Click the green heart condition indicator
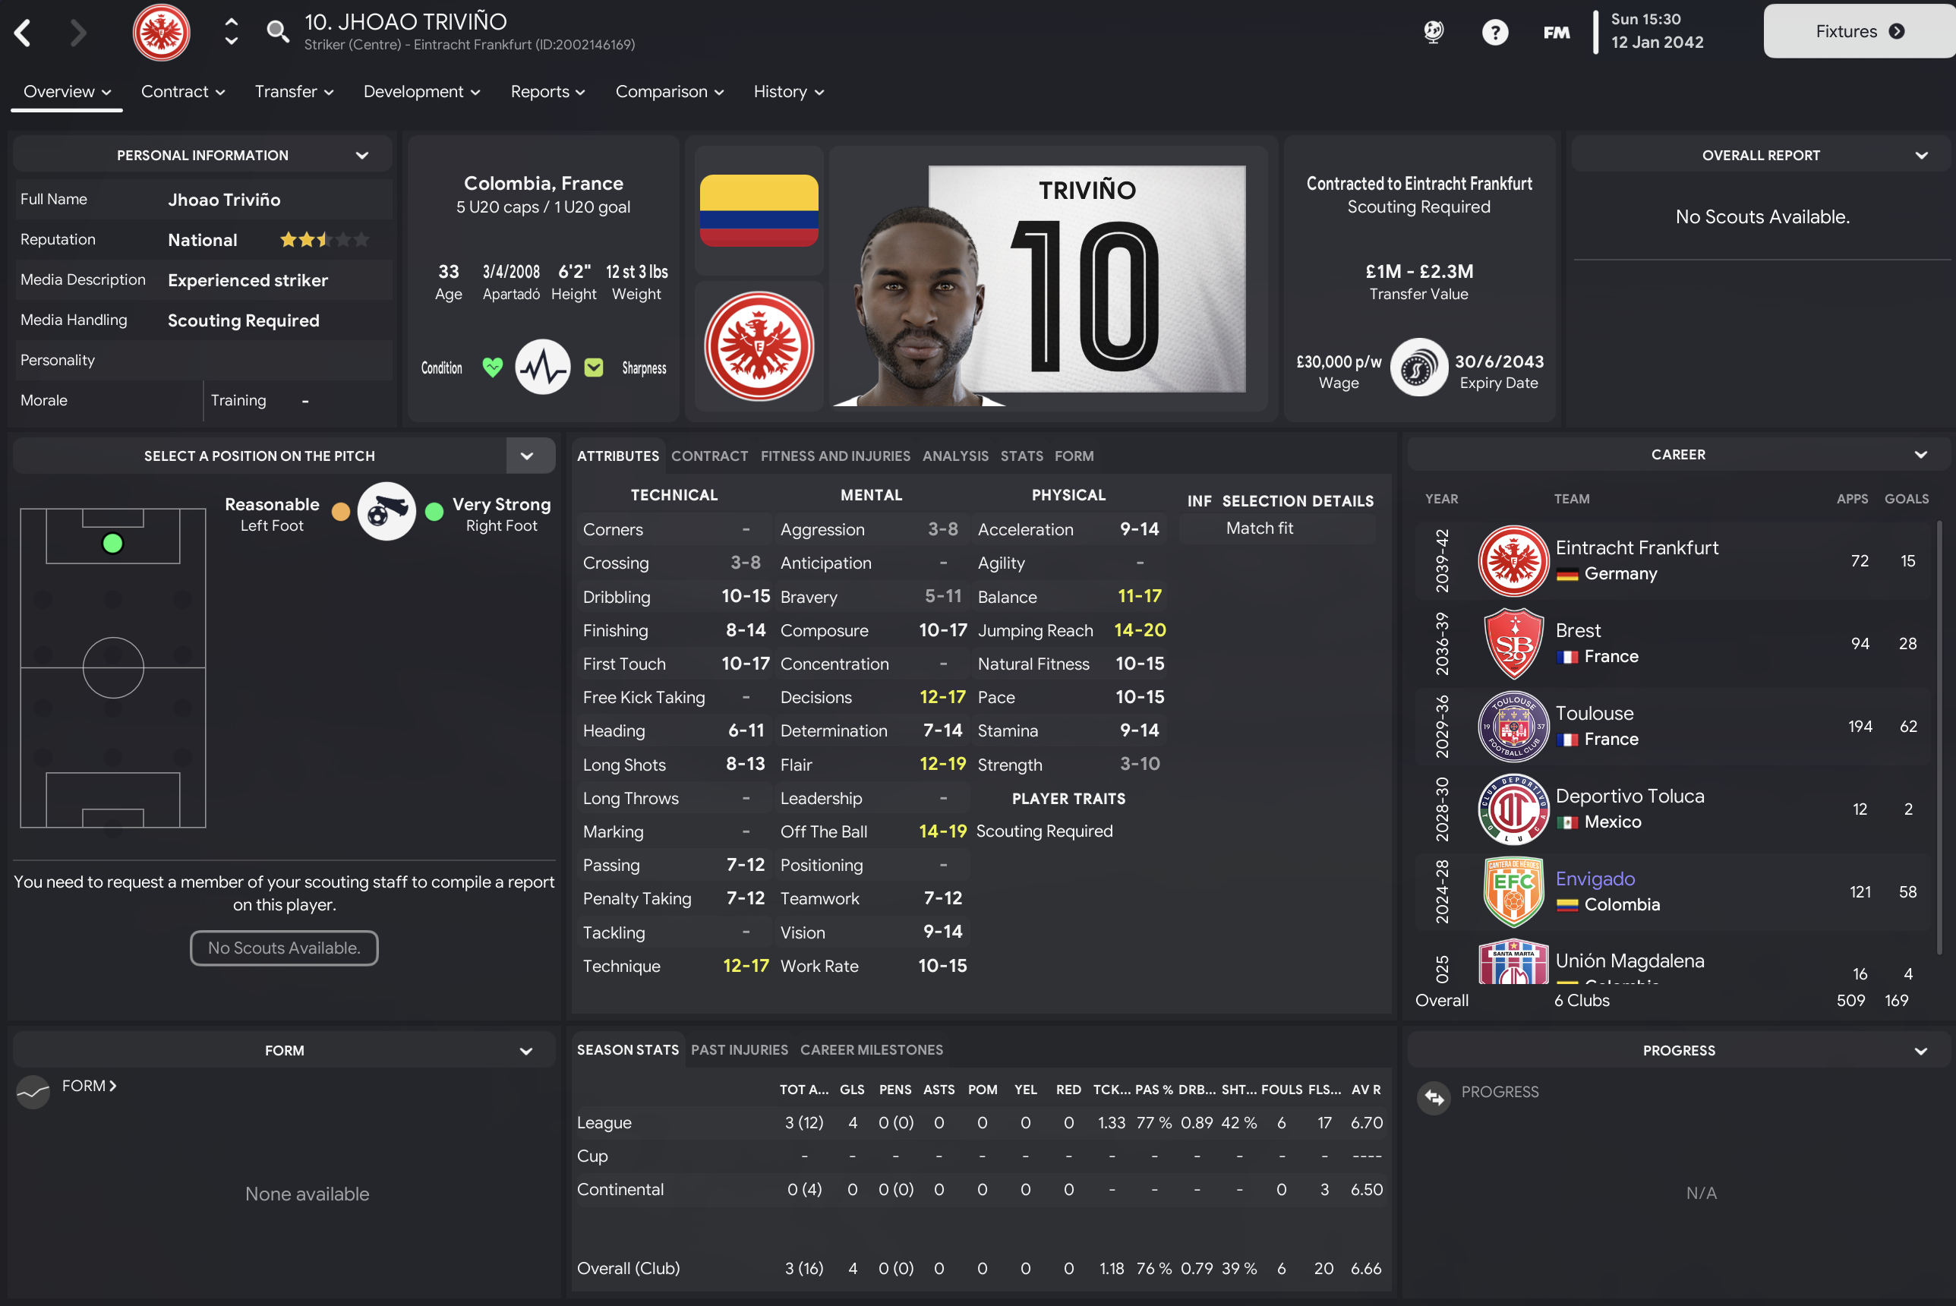The height and width of the screenshot is (1306, 1956). 493,368
